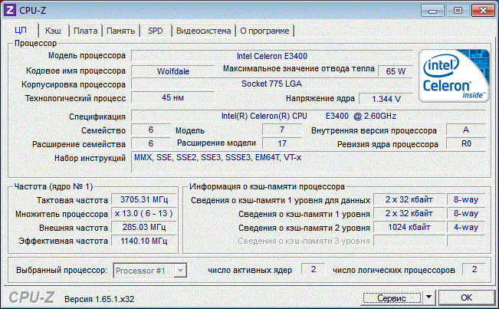Viewport: 499px width, 309px height.
Task: Click the 1140.10 МГц effective frequency value
Action: pyautogui.click(x=144, y=241)
